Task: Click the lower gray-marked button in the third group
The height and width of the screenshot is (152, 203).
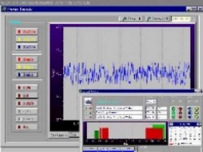Action: 27,119
